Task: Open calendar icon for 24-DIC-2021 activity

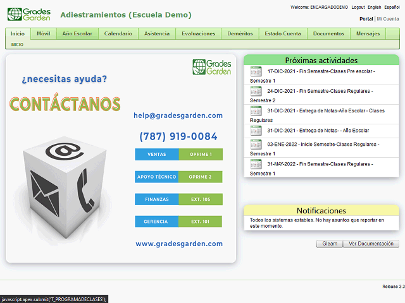Action: (x=256, y=91)
